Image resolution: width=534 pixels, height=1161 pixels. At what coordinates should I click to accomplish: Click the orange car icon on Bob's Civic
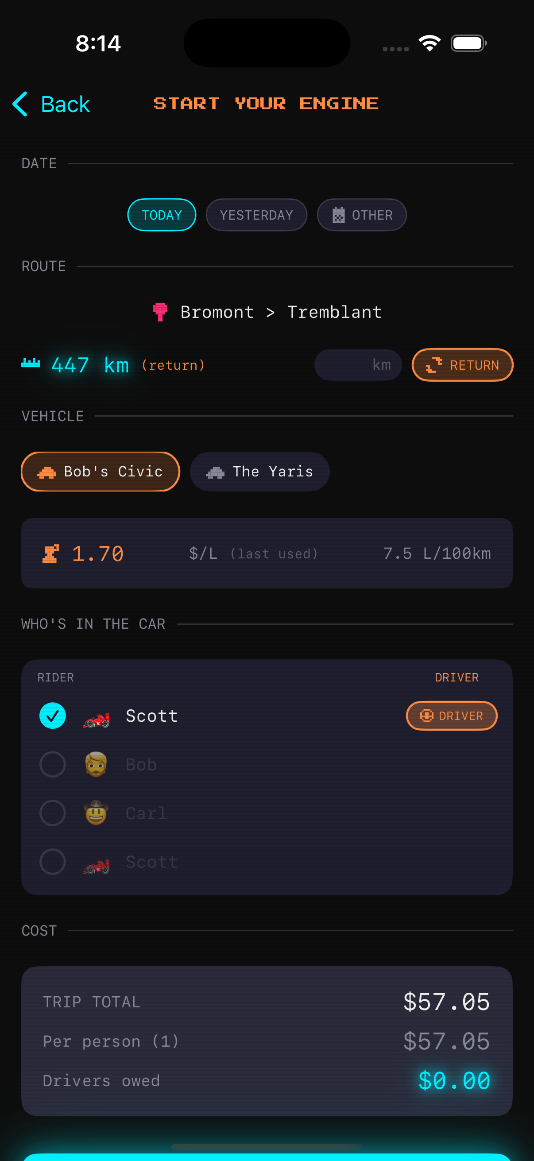click(x=47, y=472)
